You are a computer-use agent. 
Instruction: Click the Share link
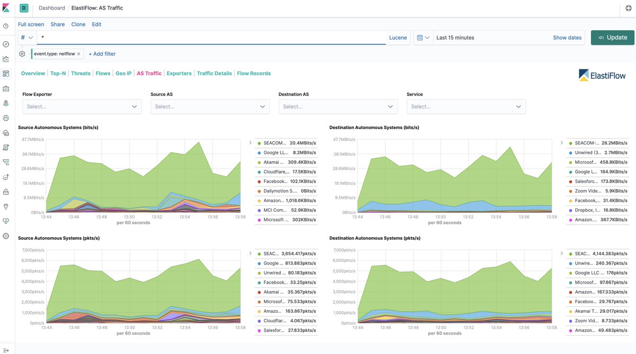58,24
